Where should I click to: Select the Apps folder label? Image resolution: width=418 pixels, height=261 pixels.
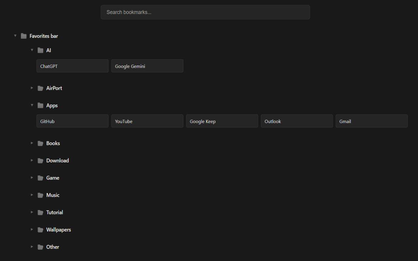pos(52,105)
